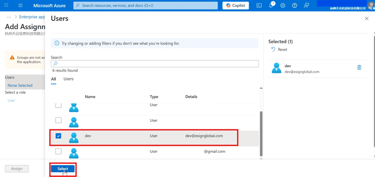Click the "6 results found" text
Image resolution: width=375 pixels, height=177 pixels.
(65, 71)
